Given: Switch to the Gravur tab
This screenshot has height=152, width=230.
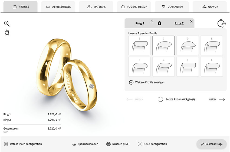Looking at the screenshot, I should coord(210,7).
